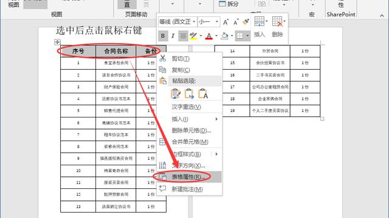Open highlight color dropdown arrow
The image size is (389, 218).
pos(201,36)
